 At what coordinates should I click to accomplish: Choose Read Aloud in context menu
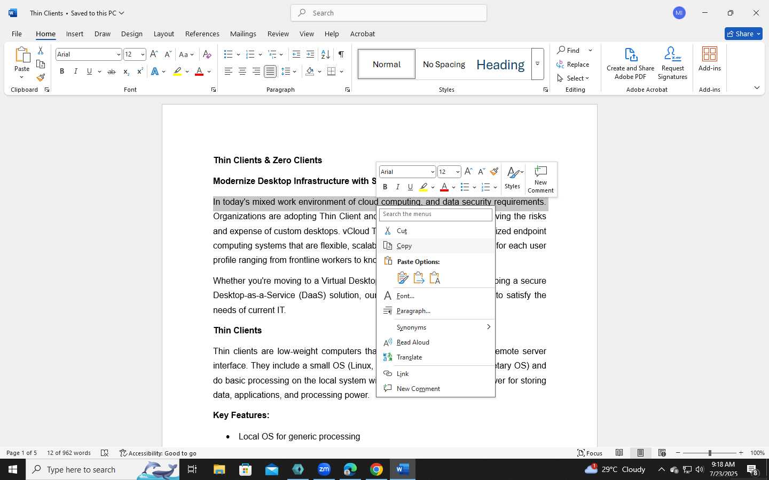(436, 342)
